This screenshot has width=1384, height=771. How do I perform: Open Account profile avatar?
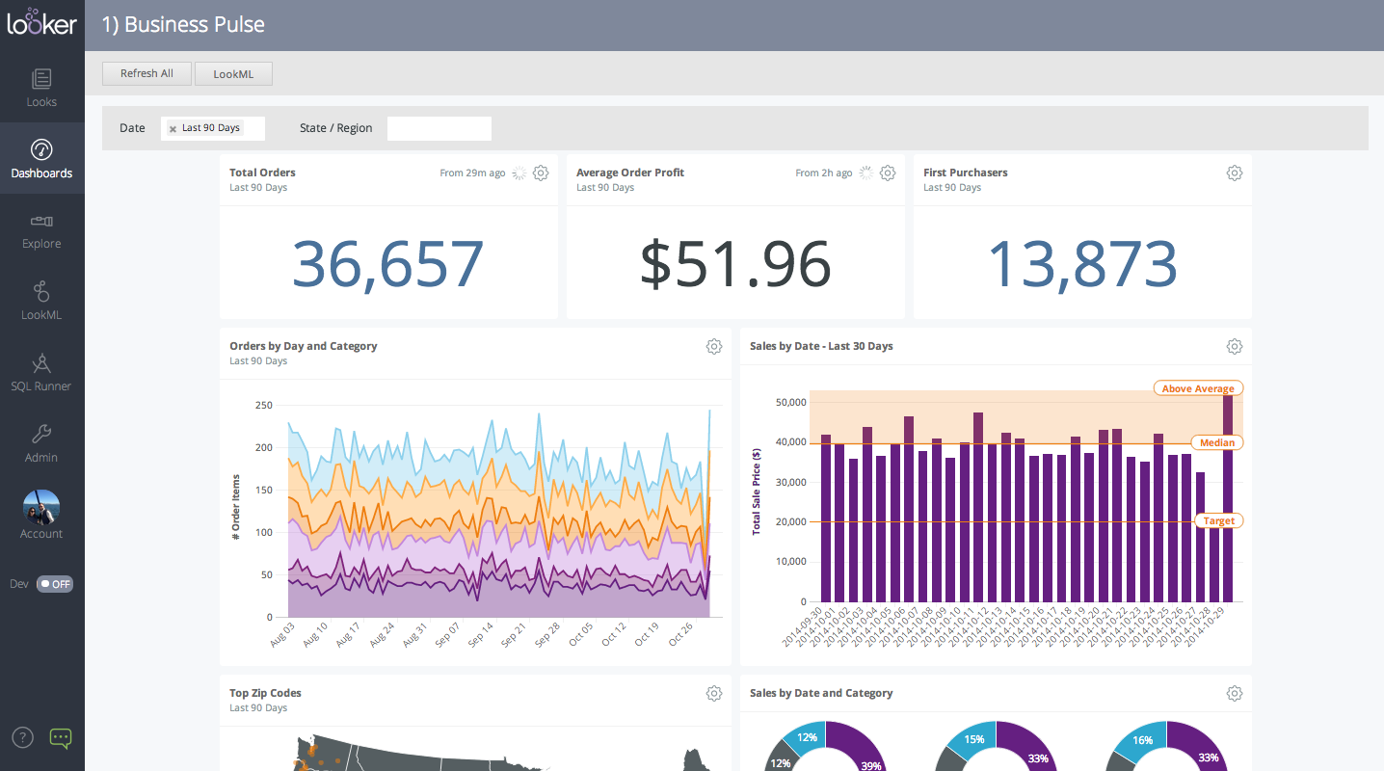(x=41, y=508)
